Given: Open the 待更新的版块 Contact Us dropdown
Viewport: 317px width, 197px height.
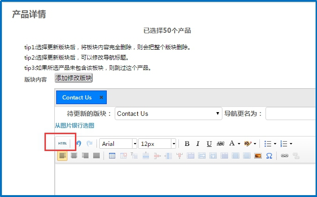Looking at the screenshot, I should tap(169, 114).
